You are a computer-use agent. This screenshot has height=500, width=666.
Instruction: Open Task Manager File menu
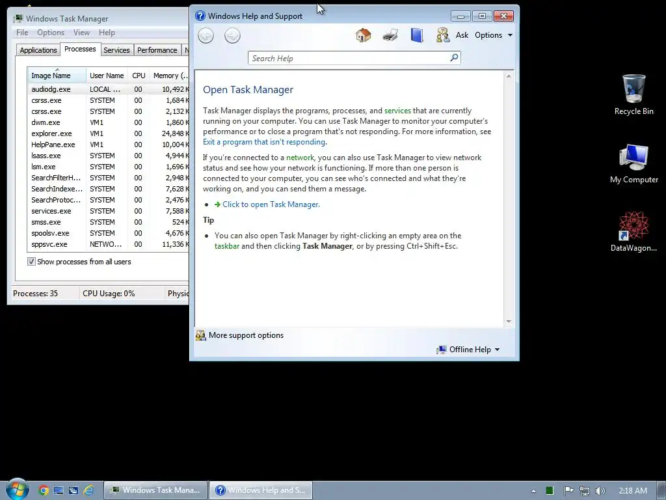point(22,33)
